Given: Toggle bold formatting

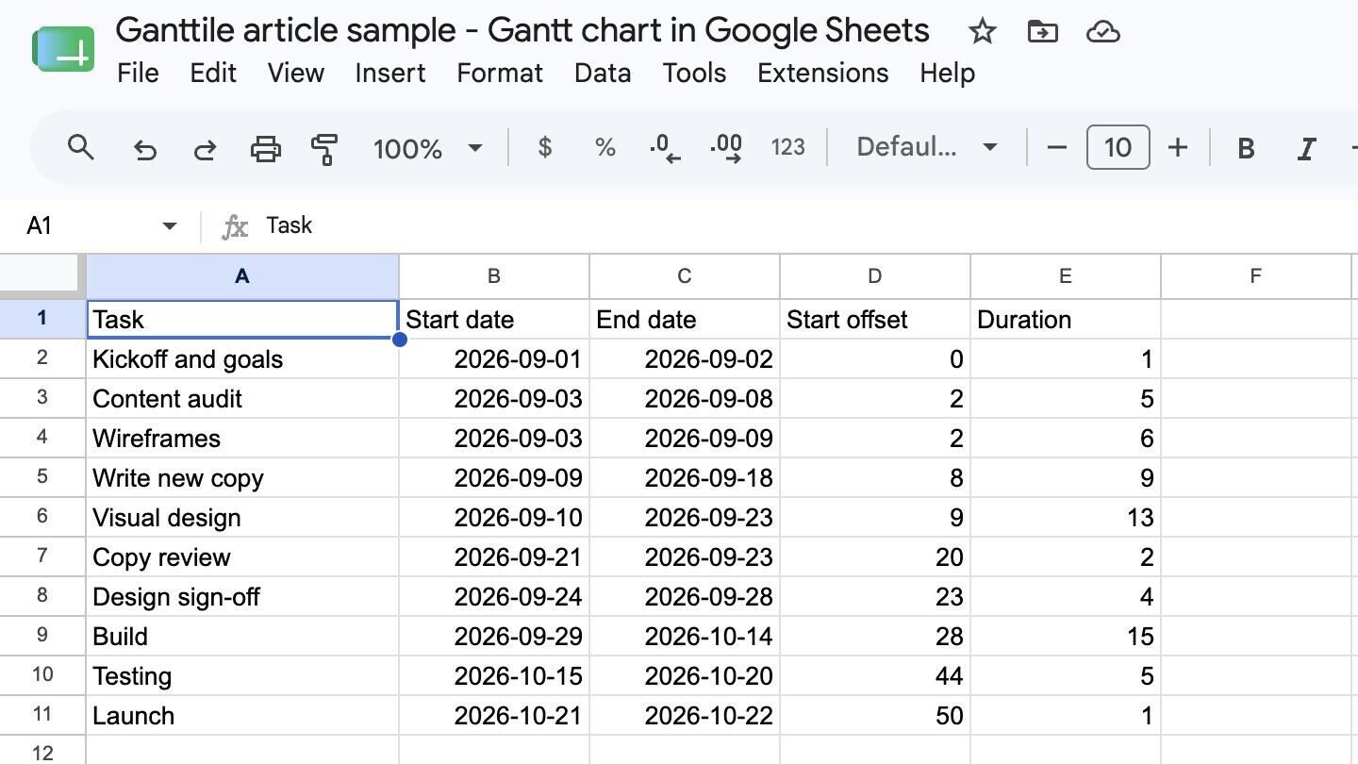Looking at the screenshot, I should point(1246,148).
